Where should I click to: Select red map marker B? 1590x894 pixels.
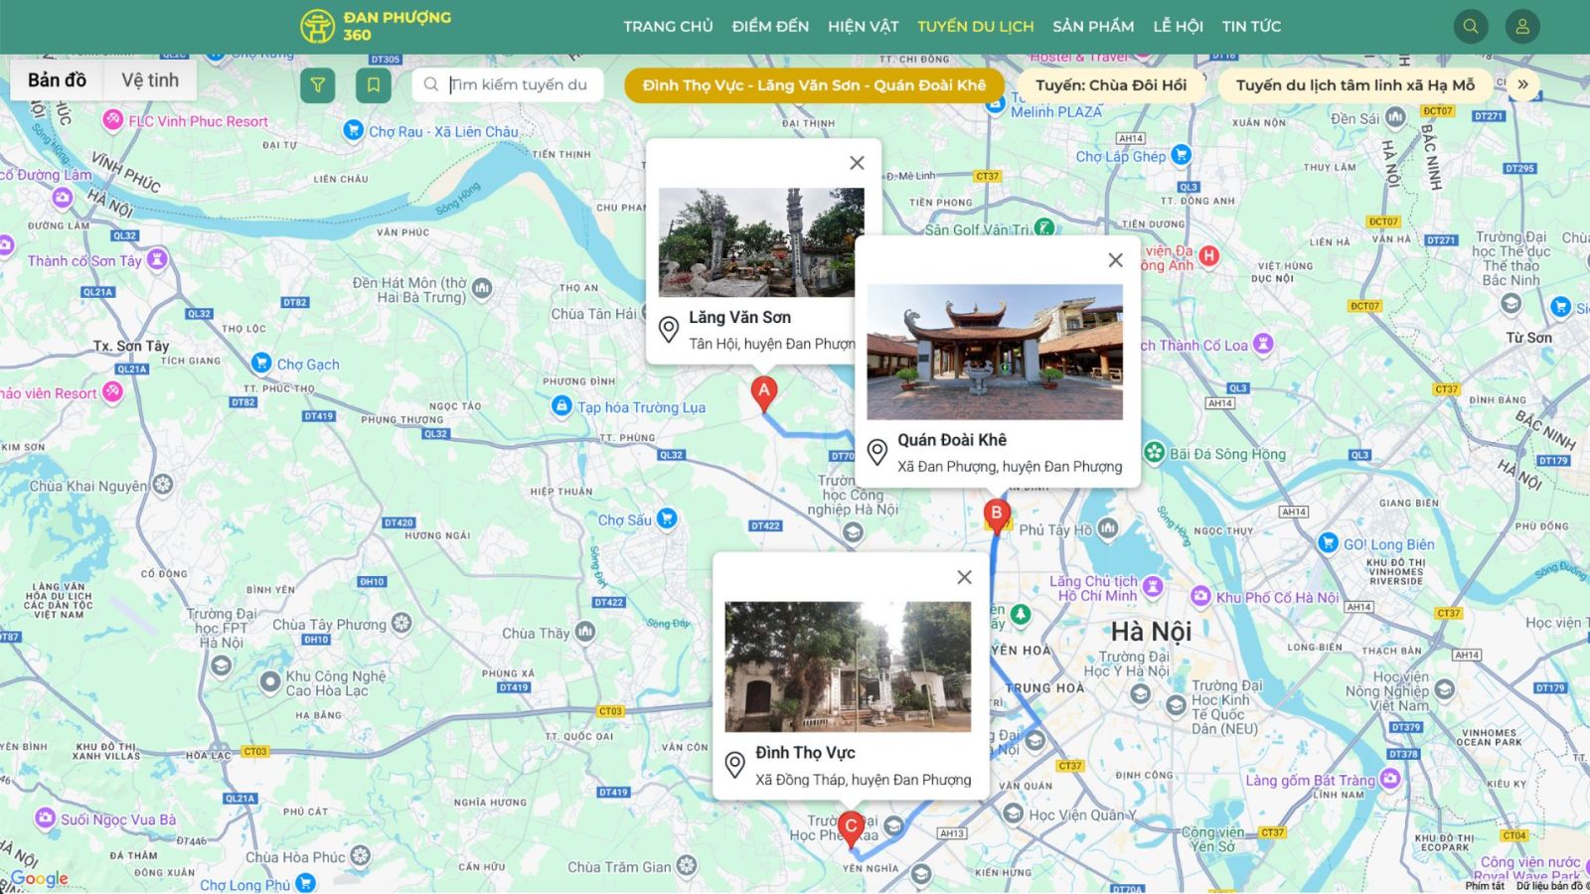tap(996, 515)
